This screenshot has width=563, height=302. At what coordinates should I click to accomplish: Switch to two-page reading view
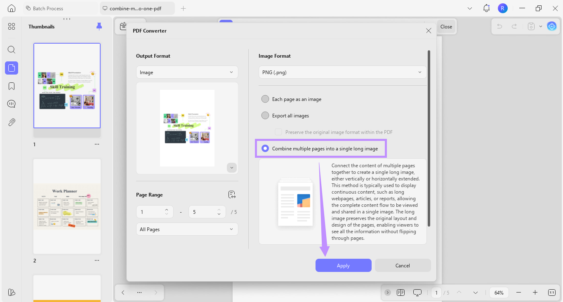400,292
